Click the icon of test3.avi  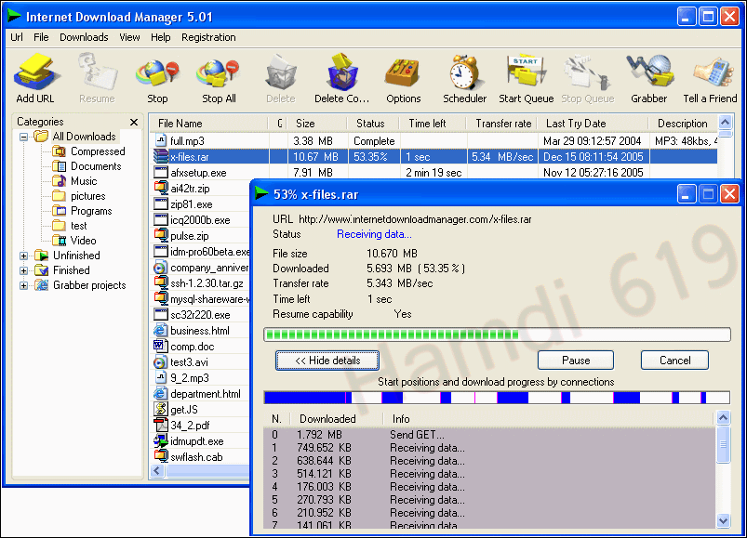click(x=161, y=362)
